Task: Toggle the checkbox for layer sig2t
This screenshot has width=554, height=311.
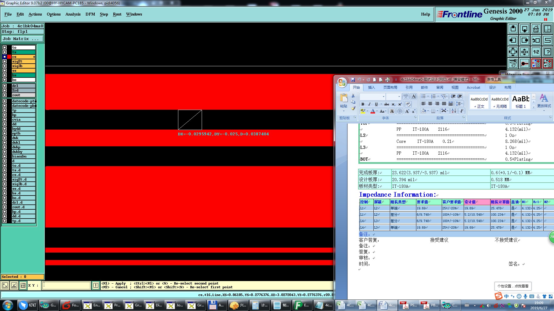Action: (5, 61)
